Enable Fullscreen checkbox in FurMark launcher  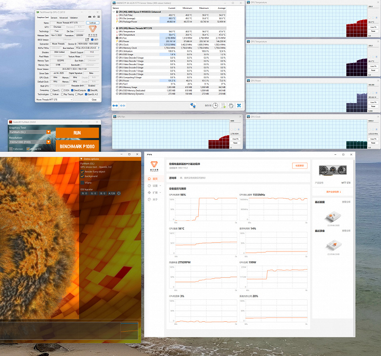point(11,149)
